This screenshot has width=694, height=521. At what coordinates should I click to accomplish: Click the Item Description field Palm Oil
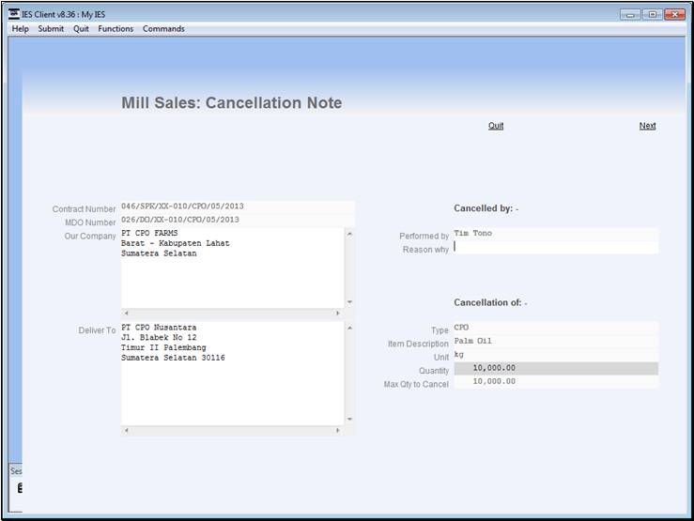coord(556,341)
